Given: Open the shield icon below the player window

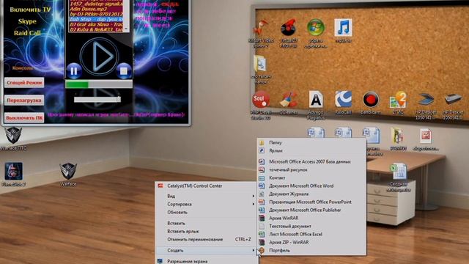Looking at the screenshot, I should pyautogui.click(x=13, y=135).
